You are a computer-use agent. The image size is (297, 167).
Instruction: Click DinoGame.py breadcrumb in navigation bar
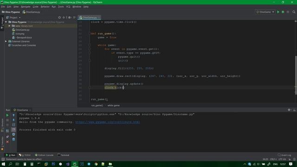point(31,12)
